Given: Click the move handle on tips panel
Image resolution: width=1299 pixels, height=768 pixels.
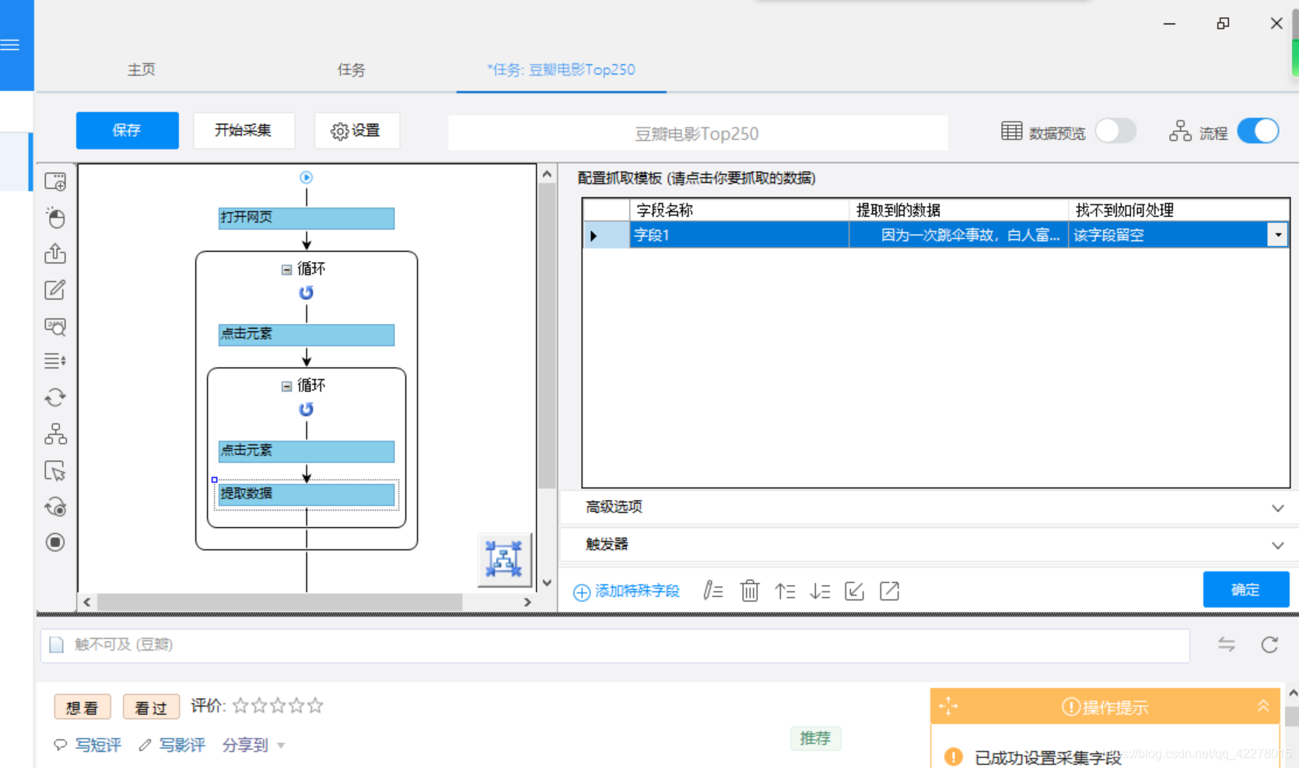Looking at the screenshot, I should (x=948, y=706).
